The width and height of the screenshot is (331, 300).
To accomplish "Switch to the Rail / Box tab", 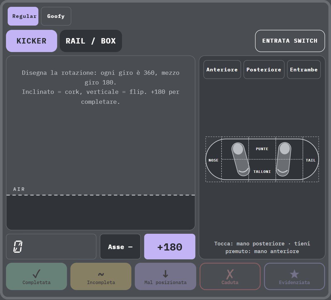I will point(91,41).
